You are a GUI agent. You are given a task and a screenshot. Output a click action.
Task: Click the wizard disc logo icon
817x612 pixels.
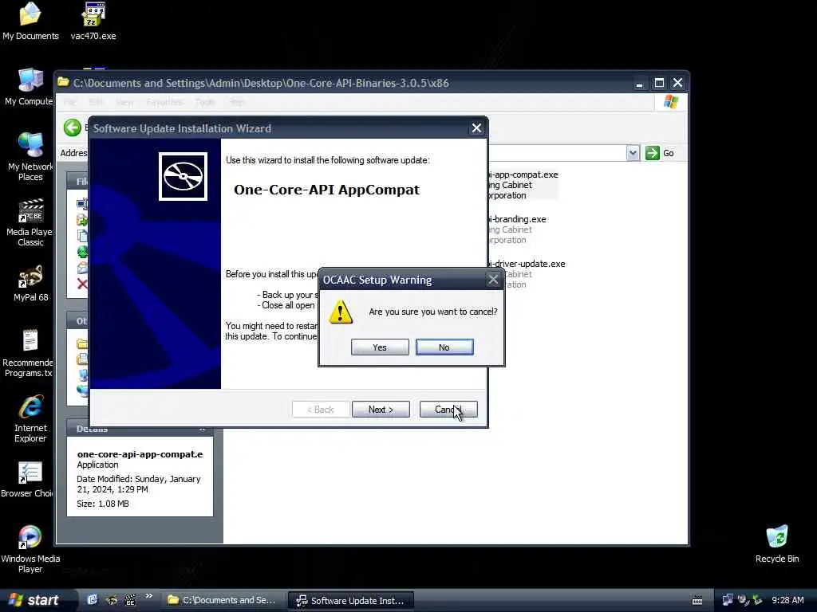click(x=183, y=176)
